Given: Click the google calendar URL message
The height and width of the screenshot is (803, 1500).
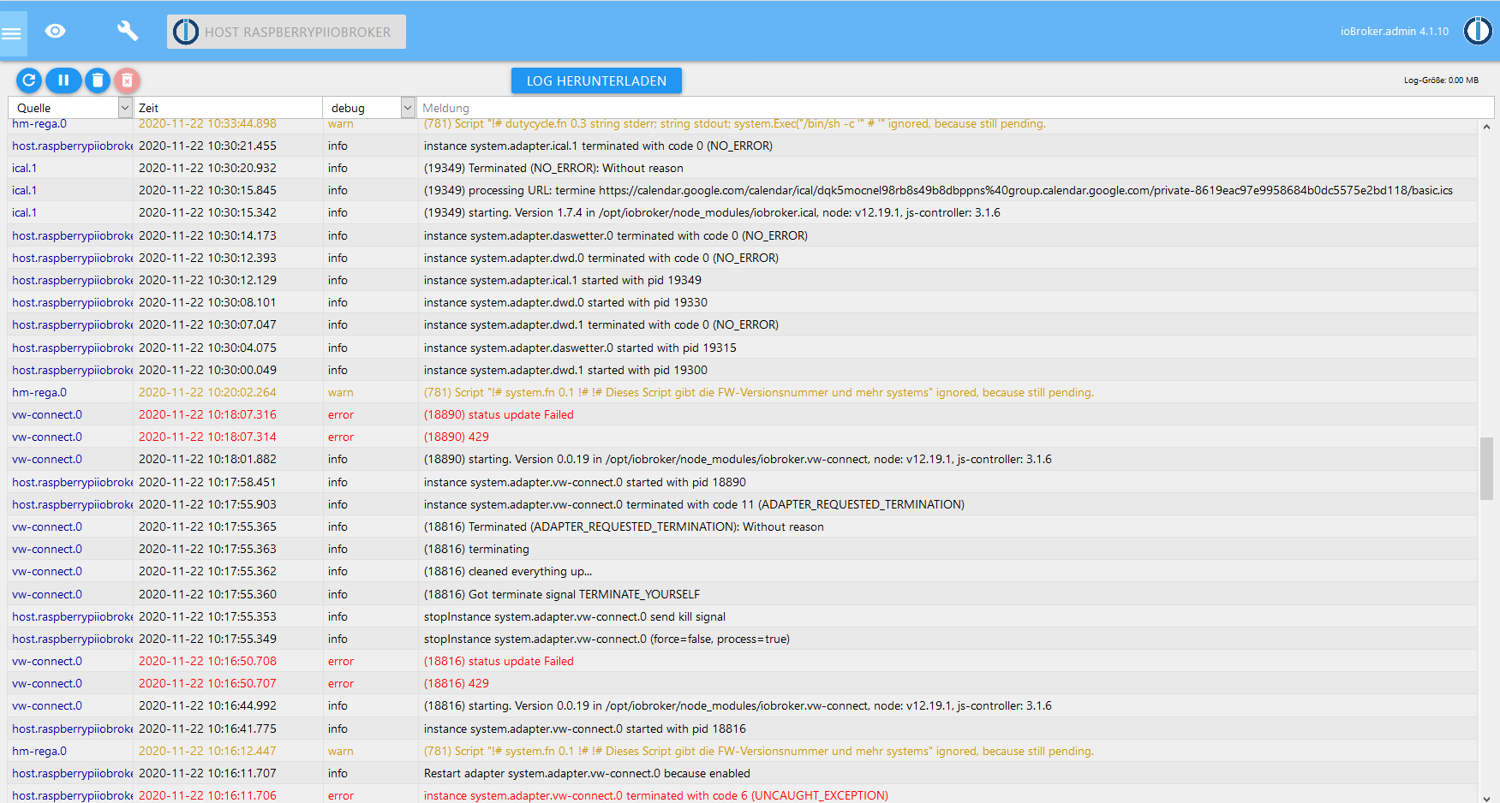Looking at the screenshot, I should (938, 190).
